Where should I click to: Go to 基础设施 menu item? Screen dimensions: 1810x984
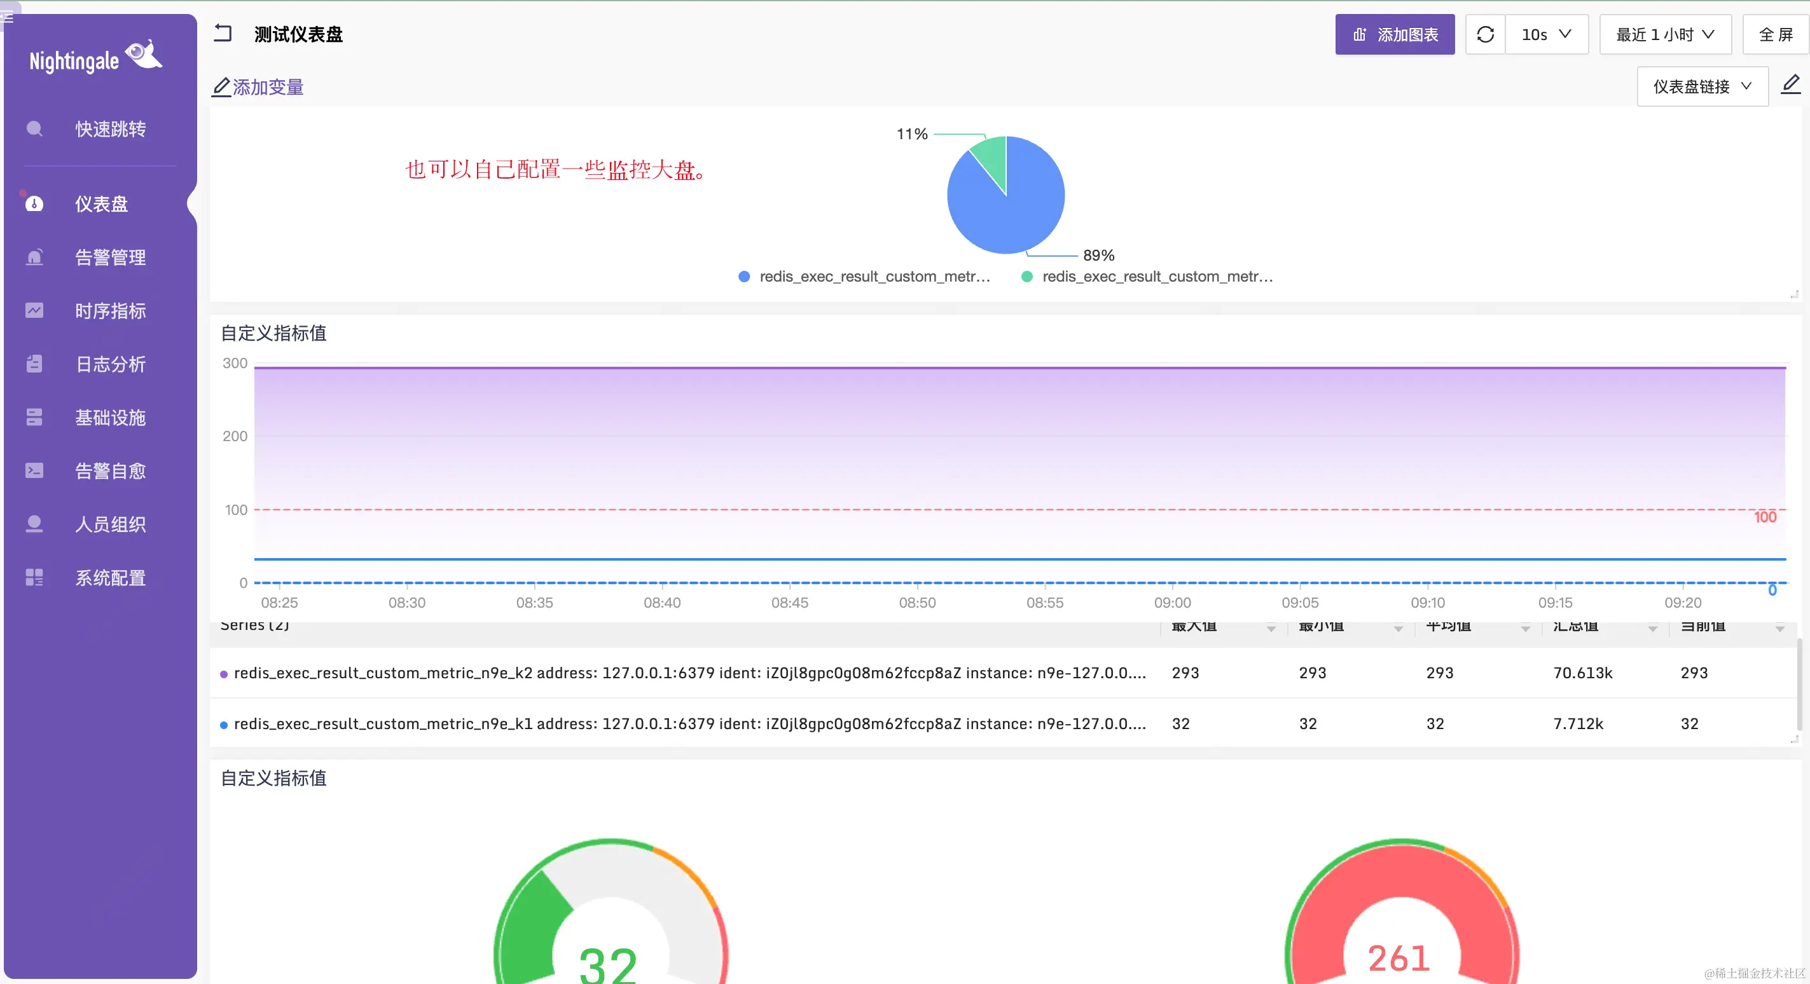click(x=110, y=418)
